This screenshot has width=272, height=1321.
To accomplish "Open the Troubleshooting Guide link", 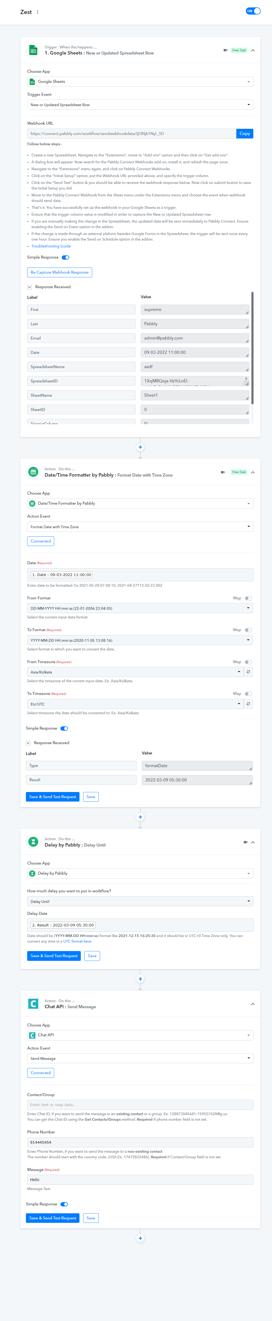I will coord(51,246).
